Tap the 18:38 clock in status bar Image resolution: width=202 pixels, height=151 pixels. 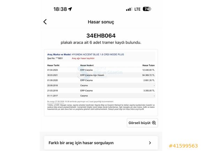(x=60, y=9)
